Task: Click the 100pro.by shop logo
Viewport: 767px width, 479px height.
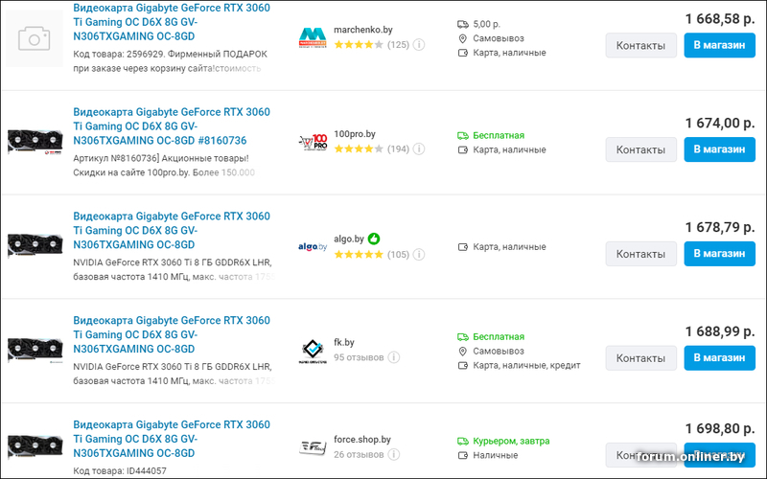Action: pyautogui.click(x=313, y=142)
